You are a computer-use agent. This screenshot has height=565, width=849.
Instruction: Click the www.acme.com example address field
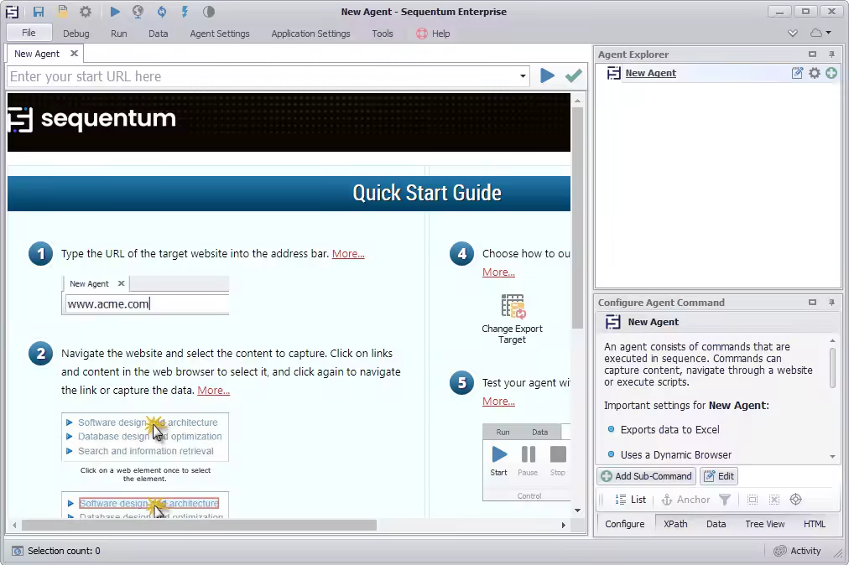[146, 304]
